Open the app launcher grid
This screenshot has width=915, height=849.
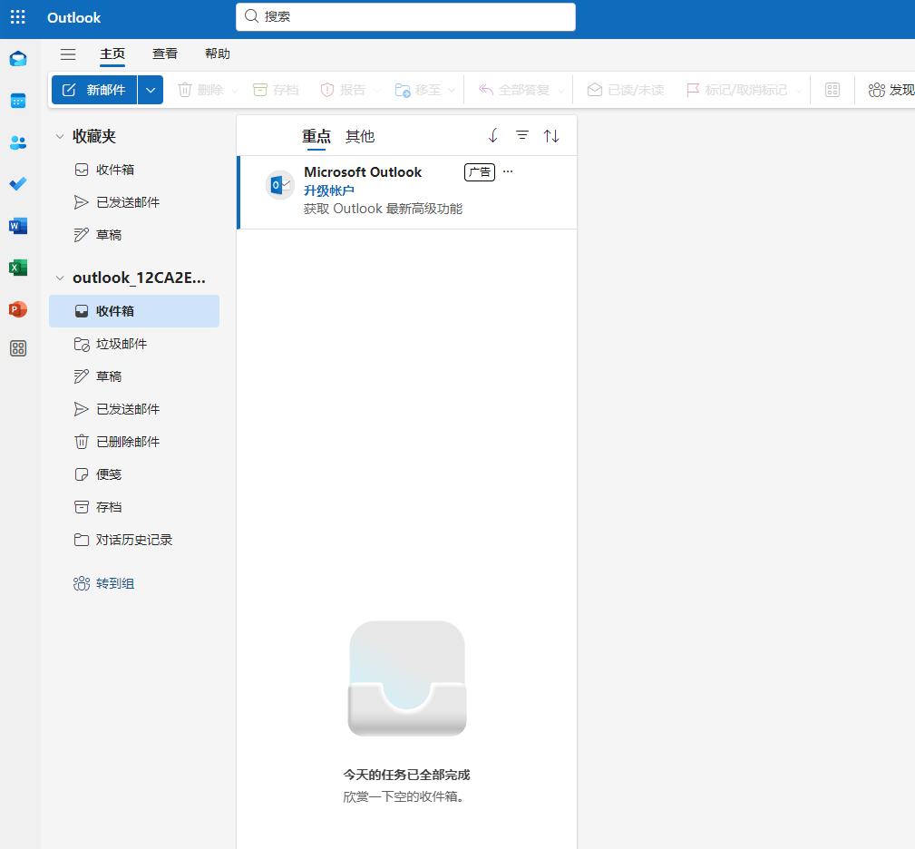click(x=18, y=17)
